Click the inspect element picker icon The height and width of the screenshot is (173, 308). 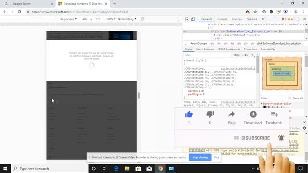[x=187, y=19]
